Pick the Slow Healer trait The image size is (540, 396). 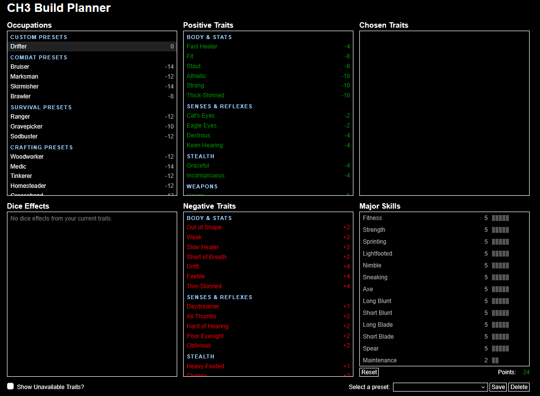point(268,247)
